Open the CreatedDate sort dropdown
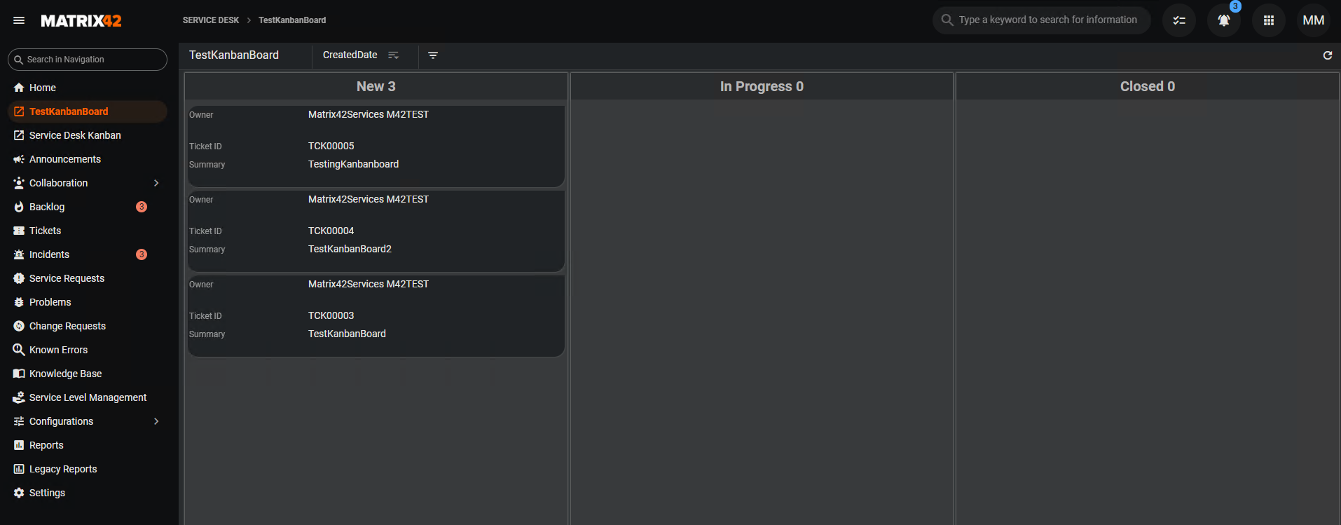 point(350,55)
